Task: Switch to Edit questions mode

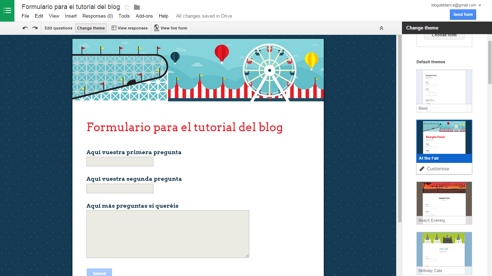Action: pos(58,28)
